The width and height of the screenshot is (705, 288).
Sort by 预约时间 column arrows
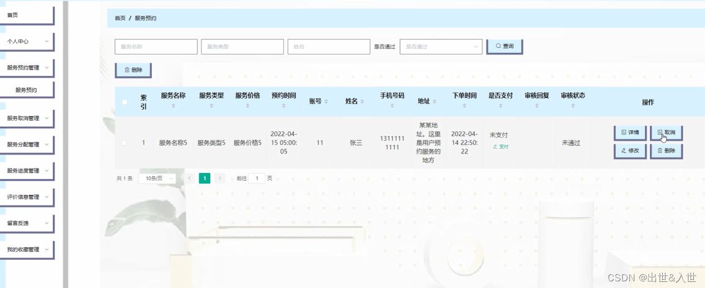tap(284, 105)
